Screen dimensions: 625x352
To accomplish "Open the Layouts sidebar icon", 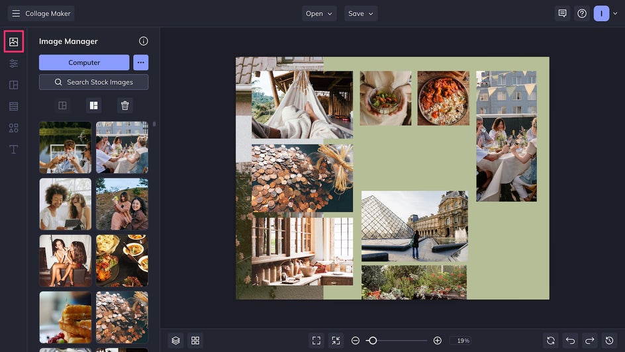I will click(13, 85).
